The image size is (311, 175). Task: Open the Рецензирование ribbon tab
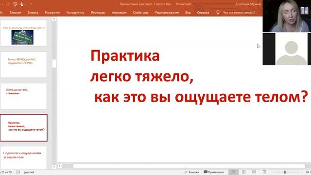click(167, 13)
